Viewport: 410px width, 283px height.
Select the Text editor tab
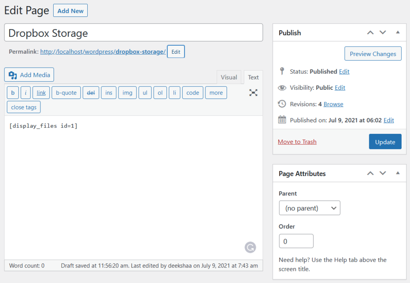253,77
